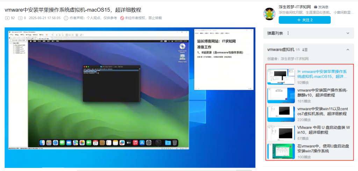Click the 作者声明：个人观点，仅供参考 text

tap(93, 18)
